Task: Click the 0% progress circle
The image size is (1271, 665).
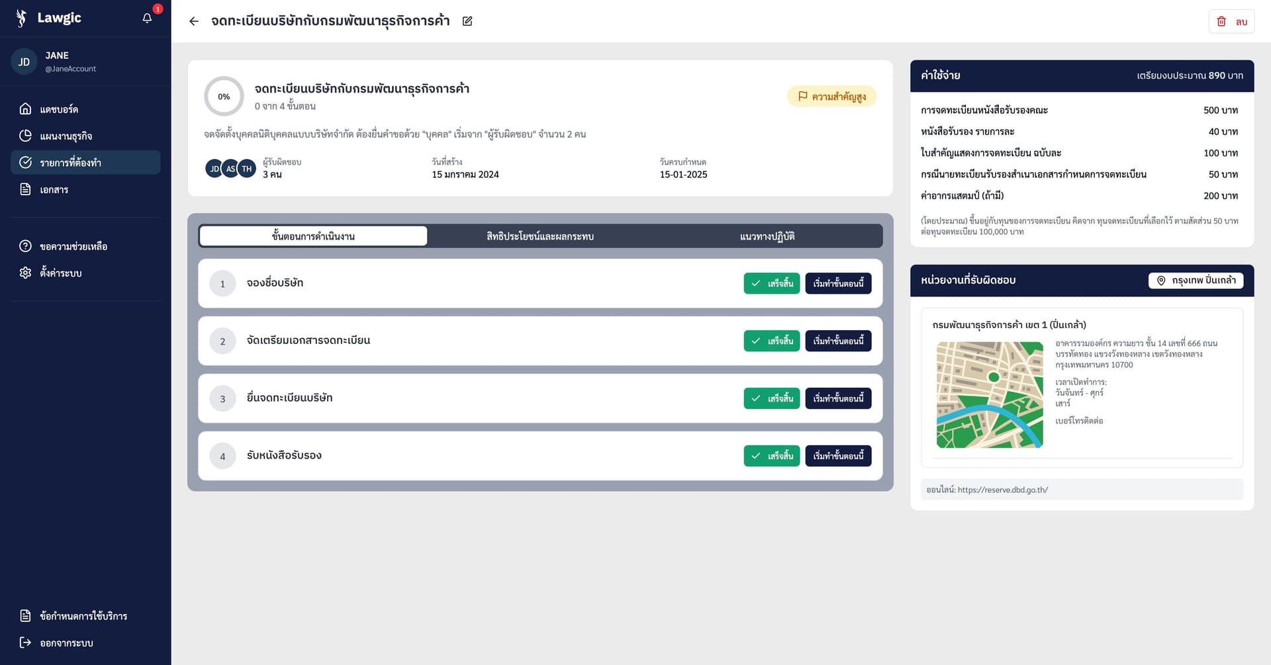Action: point(224,97)
